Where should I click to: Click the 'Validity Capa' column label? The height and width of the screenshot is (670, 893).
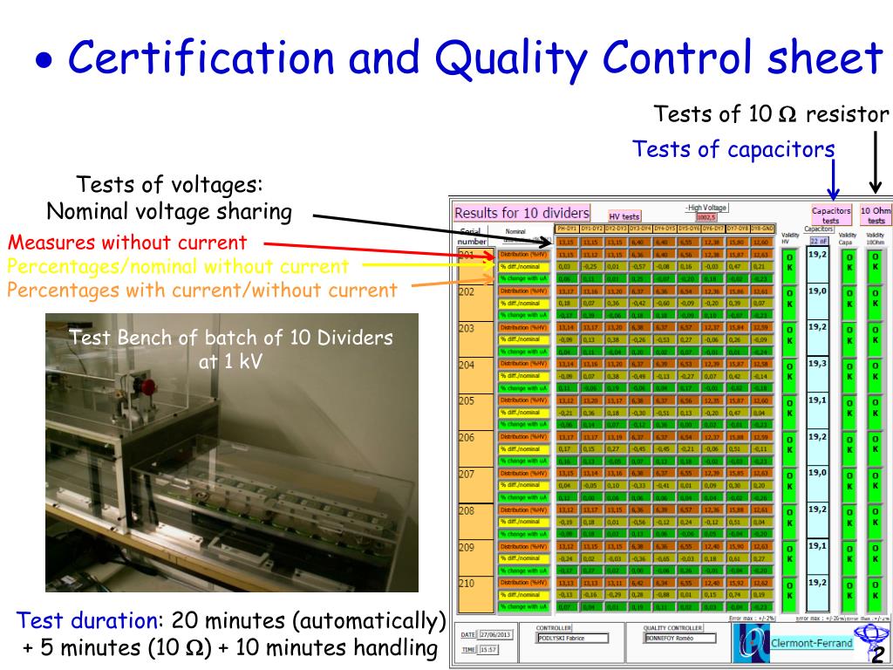tap(848, 238)
